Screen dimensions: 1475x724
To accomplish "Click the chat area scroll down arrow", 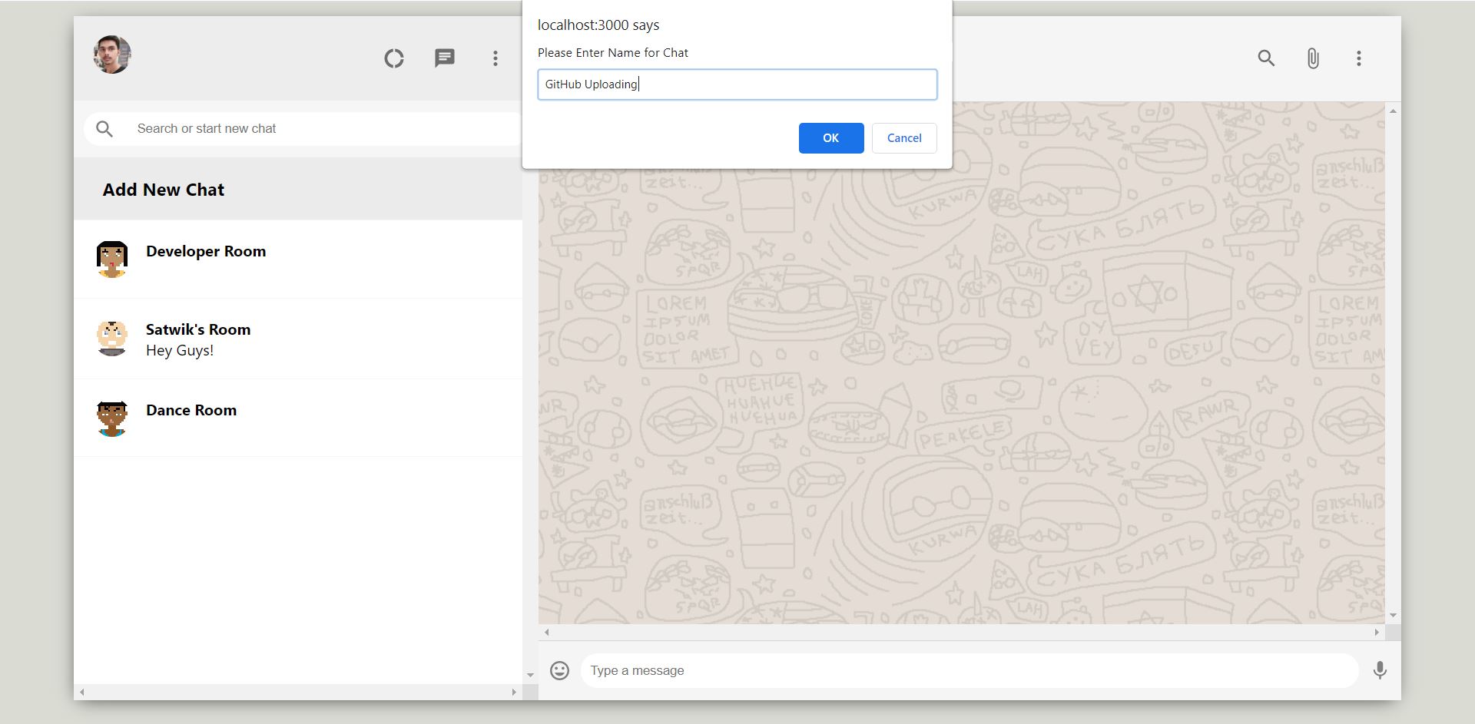I will click(x=1393, y=616).
